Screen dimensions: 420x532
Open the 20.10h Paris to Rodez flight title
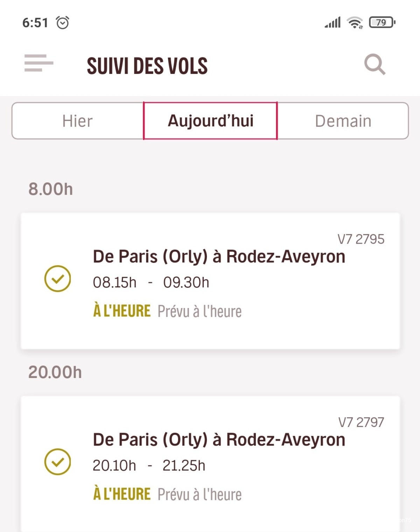point(219,440)
